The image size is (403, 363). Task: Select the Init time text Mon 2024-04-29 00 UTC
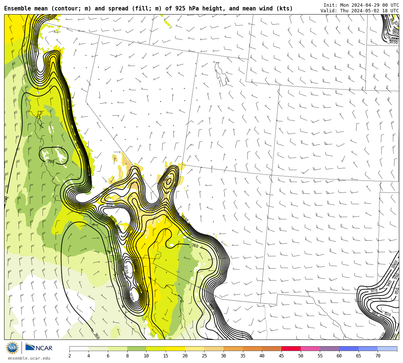point(361,5)
